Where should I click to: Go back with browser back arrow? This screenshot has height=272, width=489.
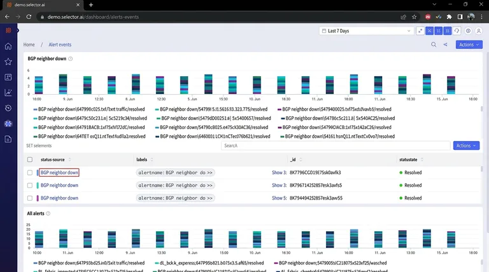click(x=8, y=17)
